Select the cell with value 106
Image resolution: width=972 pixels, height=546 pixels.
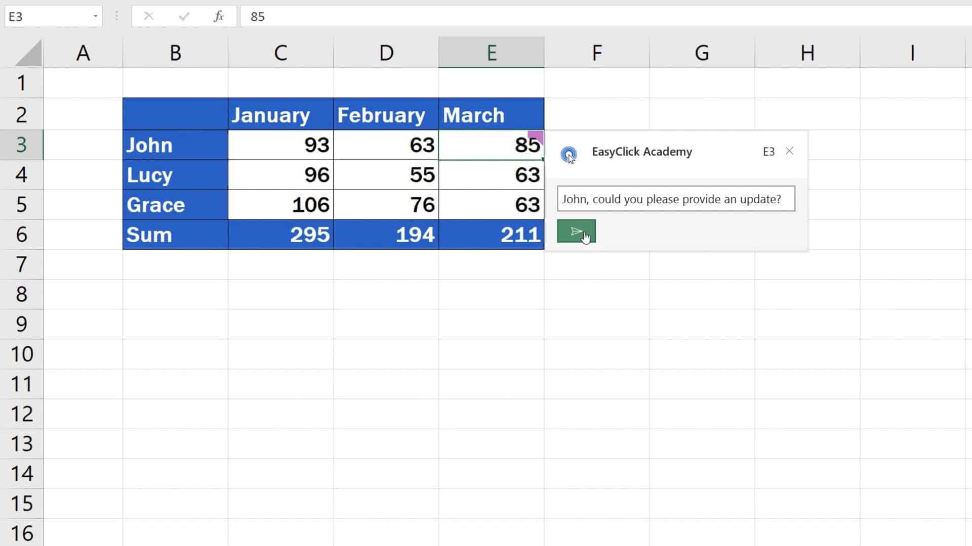click(x=280, y=205)
